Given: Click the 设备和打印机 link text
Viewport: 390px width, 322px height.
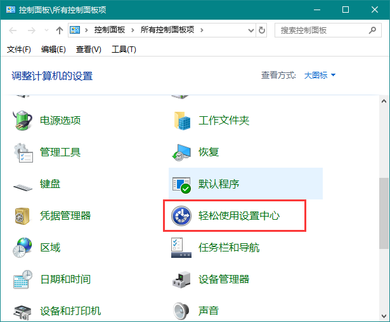Looking at the screenshot, I should (x=70, y=311).
